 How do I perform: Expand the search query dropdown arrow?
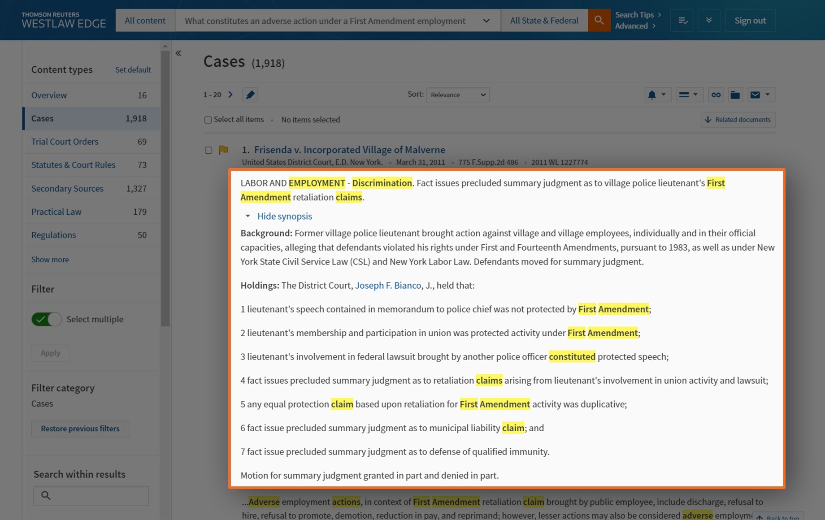tap(486, 21)
